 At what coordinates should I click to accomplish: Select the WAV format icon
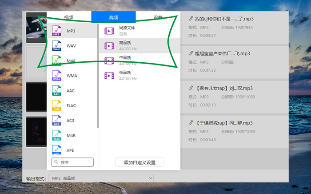click(56, 46)
